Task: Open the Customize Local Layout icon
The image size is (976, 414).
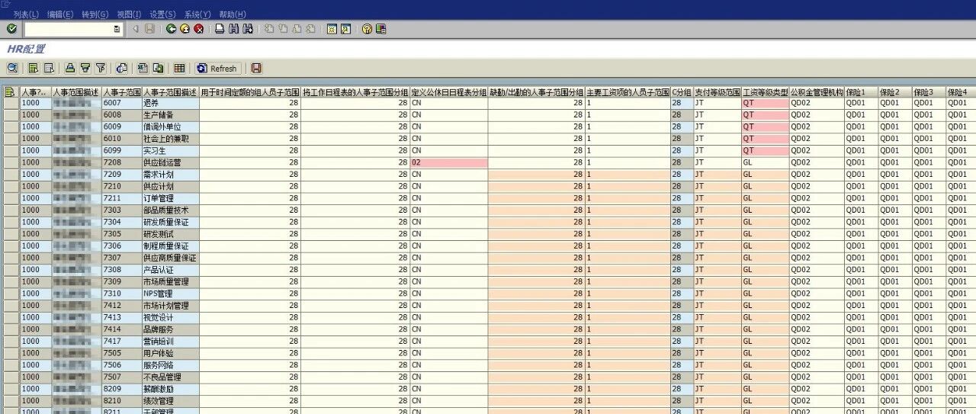Action: pyautogui.click(x=380, y=29)
